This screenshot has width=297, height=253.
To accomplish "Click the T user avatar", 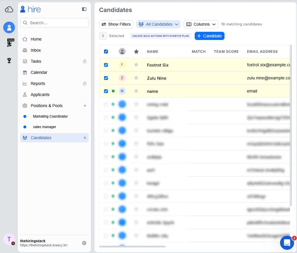I will tap(9, 239).
